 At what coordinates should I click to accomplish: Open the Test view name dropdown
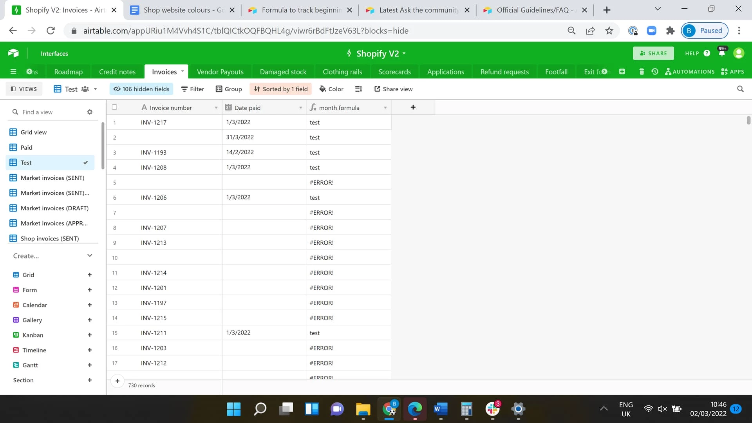(95, 89)
